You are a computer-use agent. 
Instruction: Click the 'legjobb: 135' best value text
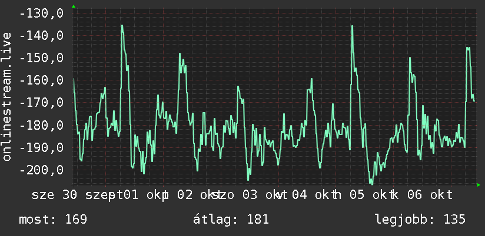click(x=420, y=220)
